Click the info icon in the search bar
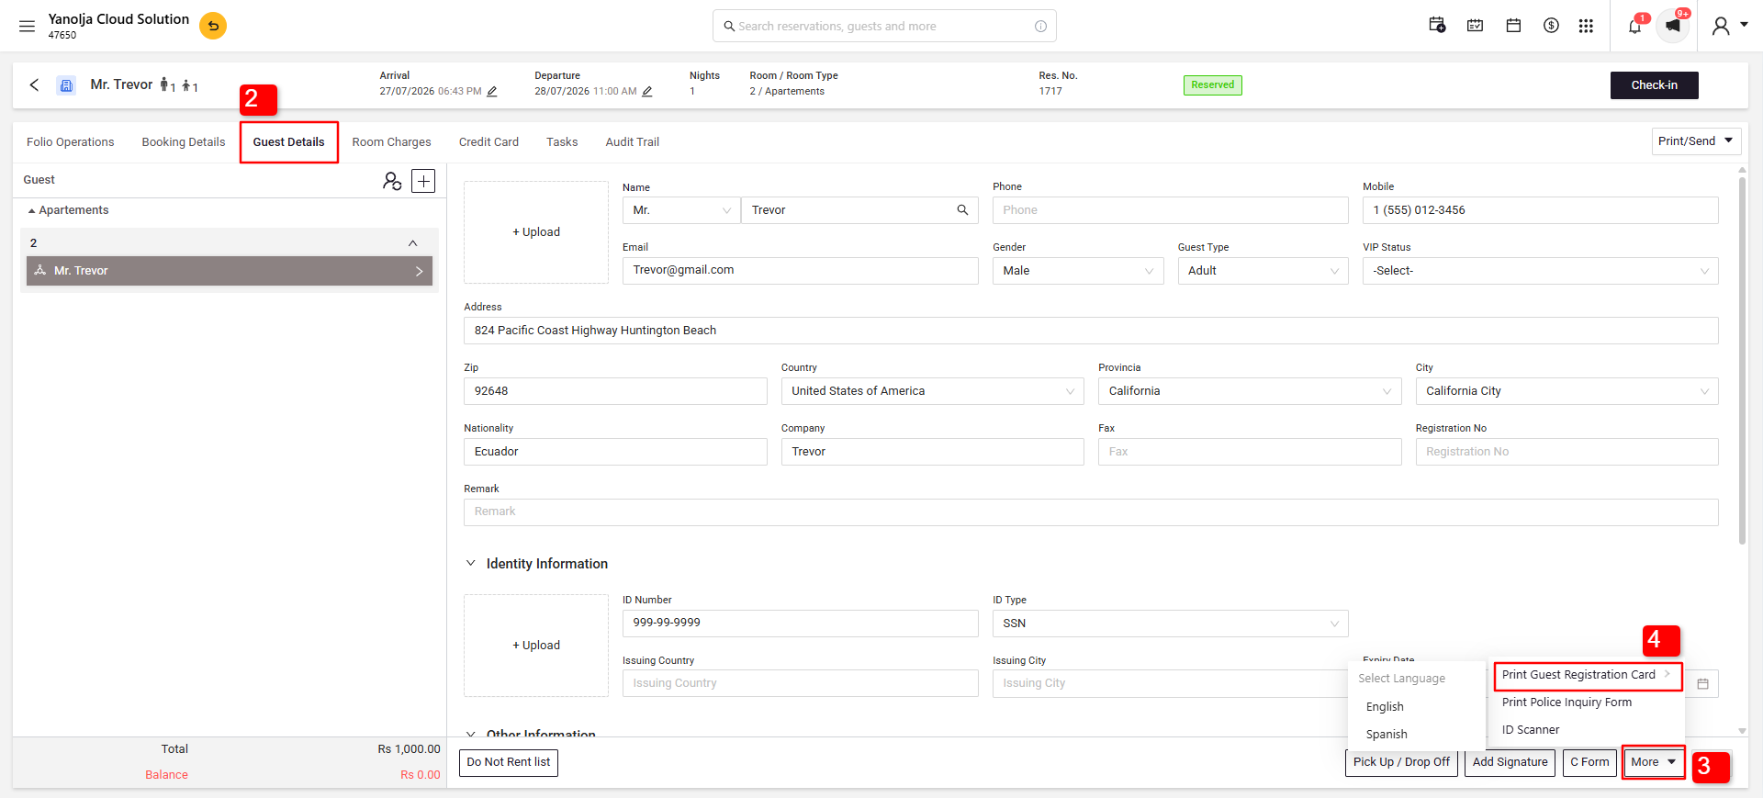Image resolution: width=1763 pixels, height=798 pixels. click(1040, 27)
